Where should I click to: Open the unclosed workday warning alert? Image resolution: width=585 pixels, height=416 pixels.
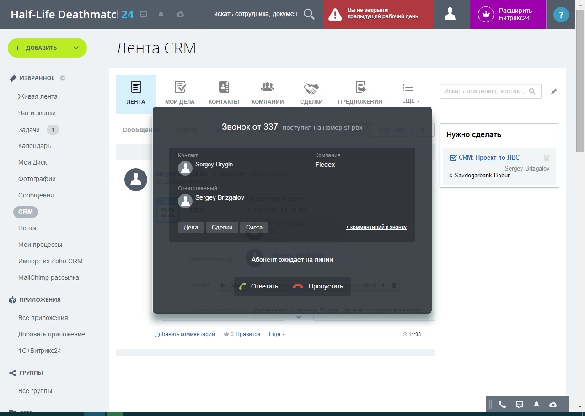[x=378, y=14]
